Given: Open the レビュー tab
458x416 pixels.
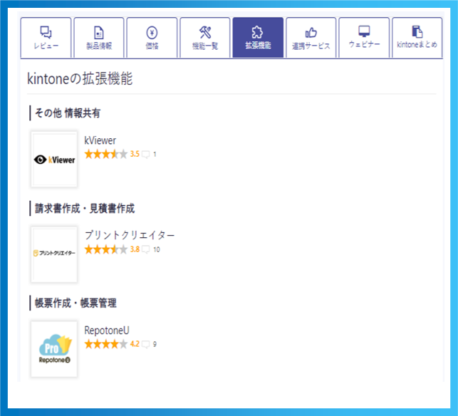Looking at the screenshot, I should point(46,38).
